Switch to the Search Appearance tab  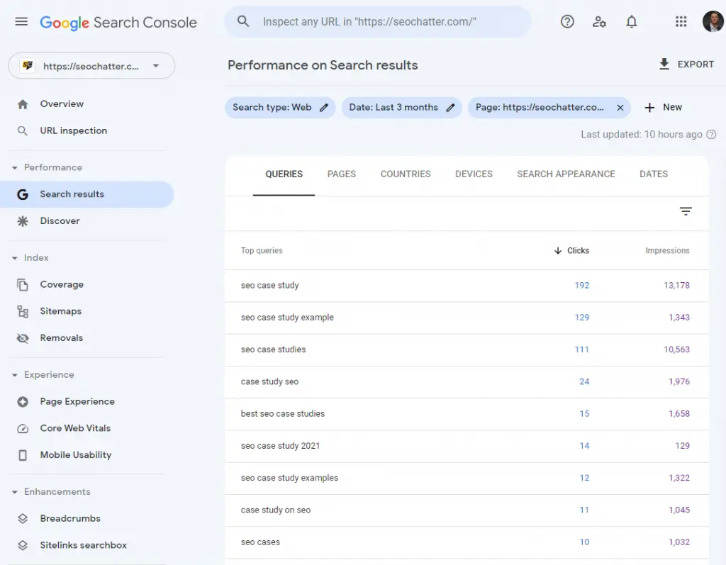point(566,174)
